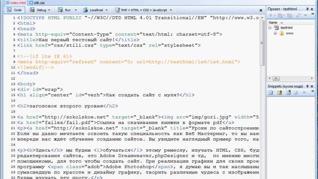Screen dimensions: 318x179
Task: Open the Debug dropdown arrow
Action: 49,10
